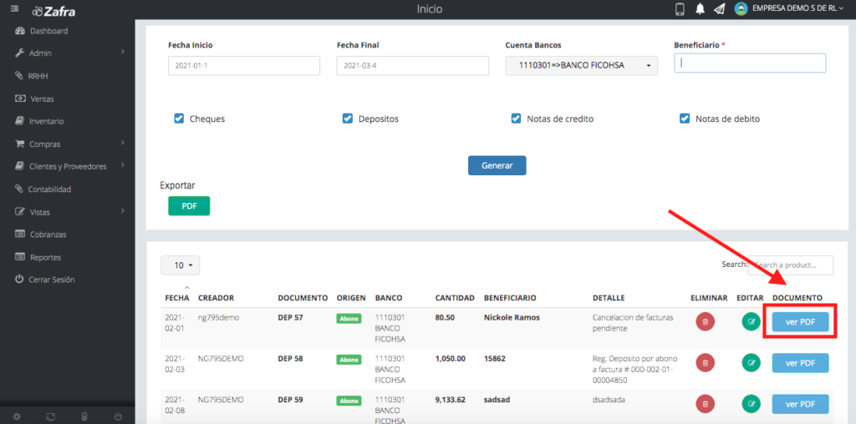Click the power icon at sidebar bottom
Image resolution: width=856 pixels, height=424 pixels.
tap(118, 417)
